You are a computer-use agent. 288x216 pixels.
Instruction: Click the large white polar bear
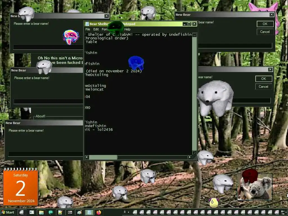[215, 98]
